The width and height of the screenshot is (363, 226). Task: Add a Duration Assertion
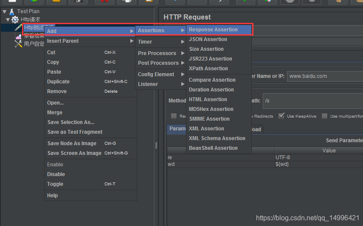(x=219, y=90)
